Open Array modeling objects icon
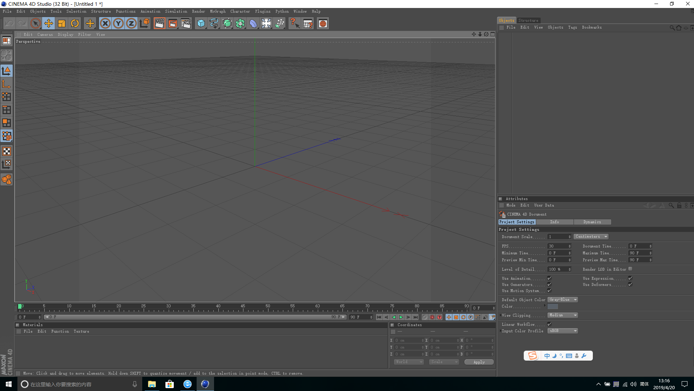 [x=240, y=24]
